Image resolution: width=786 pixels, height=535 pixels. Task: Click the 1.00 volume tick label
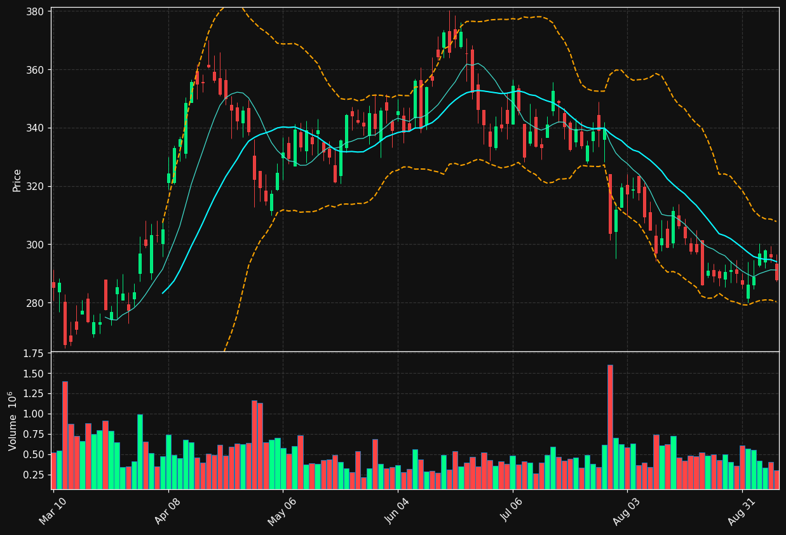point(32,414)
